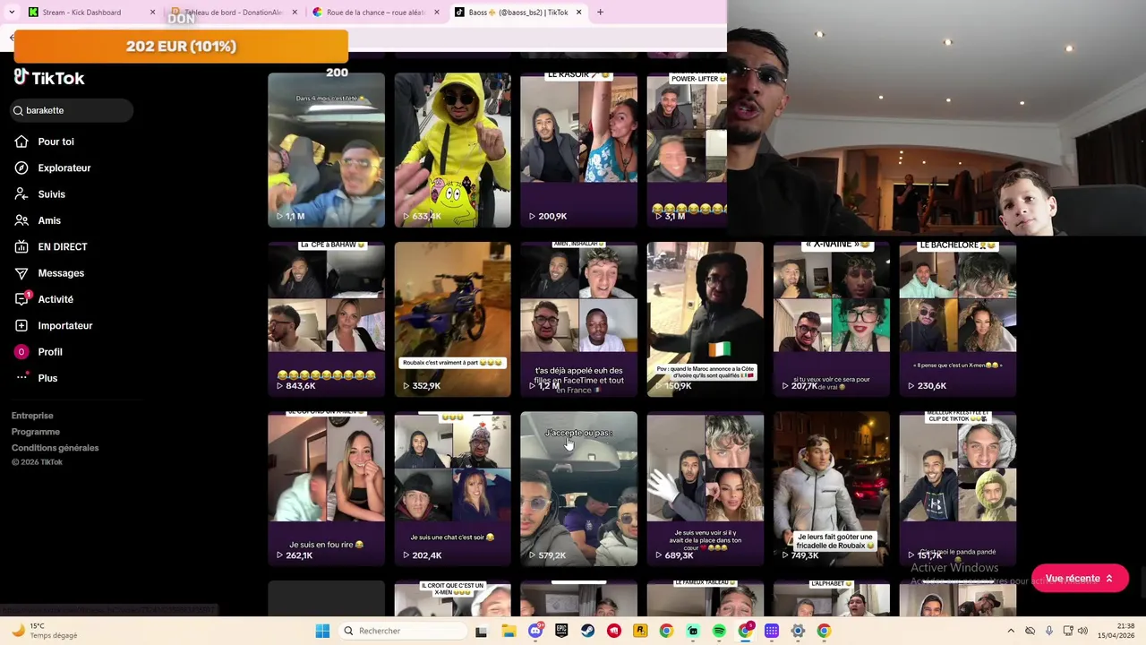Click the barakette search field
Image resolution: width=1146 pixels, height=645 pixels.
[x=73, y=110]
